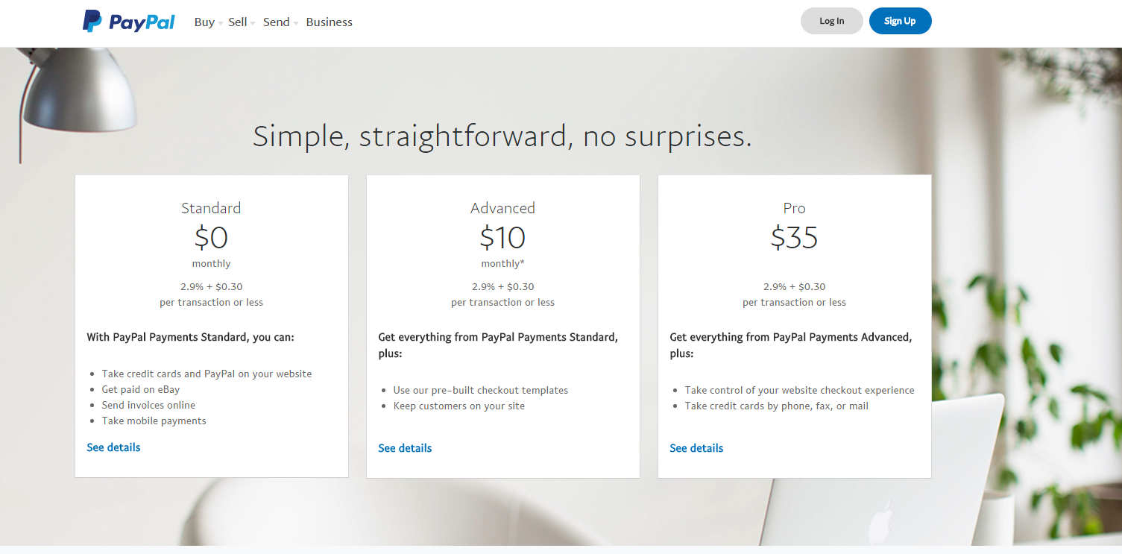See details for the Pro plan
1122x554 pixels.
coord(696,448)
